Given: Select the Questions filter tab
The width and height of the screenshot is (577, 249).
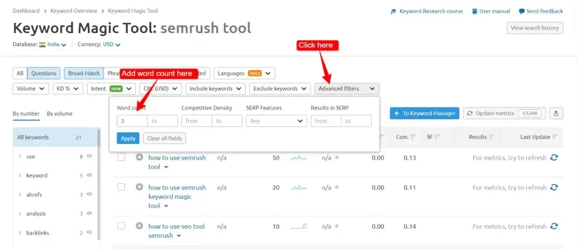Looking at the screenshot, I should [44, 73].
